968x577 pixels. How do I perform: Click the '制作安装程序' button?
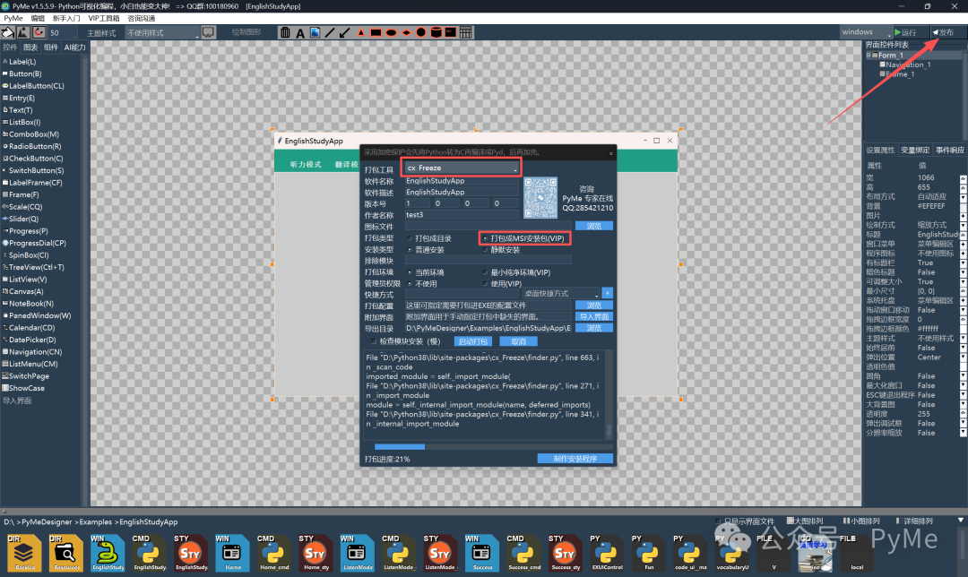coord(575,459)
